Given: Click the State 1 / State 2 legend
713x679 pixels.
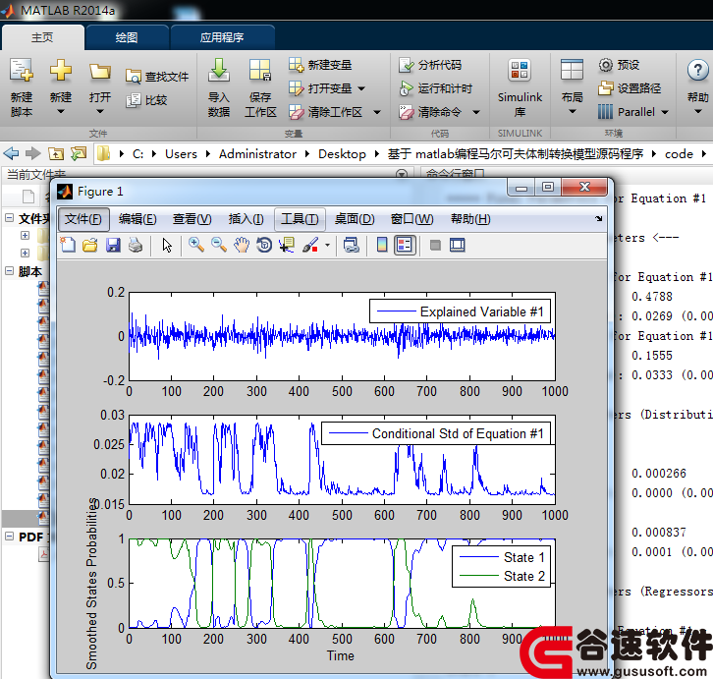Looking at the screenshot, I should [x=501, y=567].
